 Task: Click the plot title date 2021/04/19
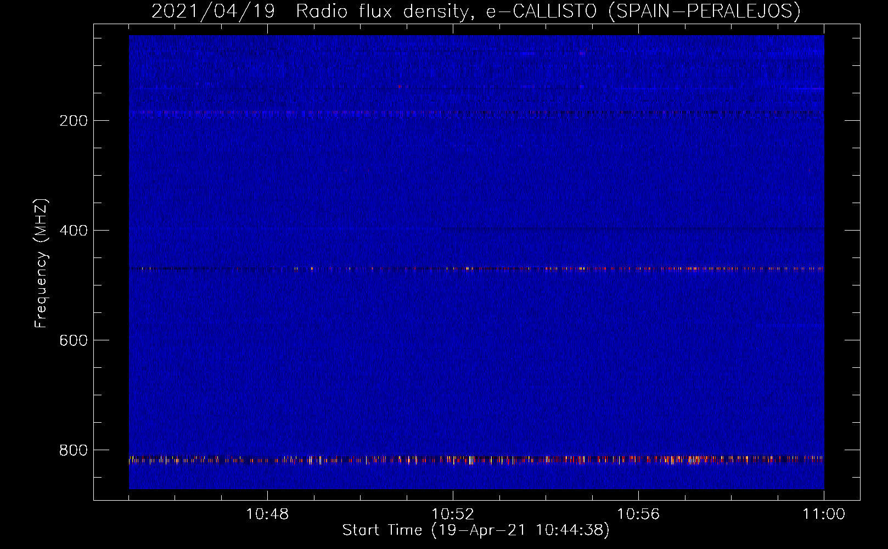coord(213,11)
